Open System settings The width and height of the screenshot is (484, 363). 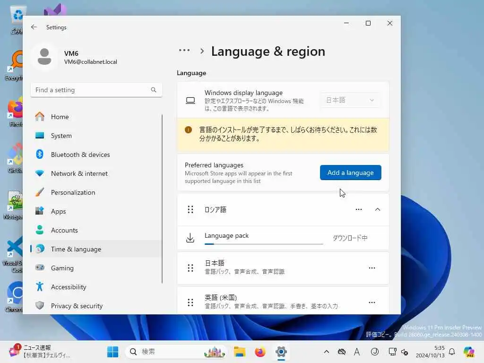[x=96, y=136]
